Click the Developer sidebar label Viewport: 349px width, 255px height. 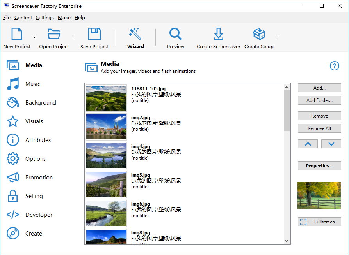39,215
